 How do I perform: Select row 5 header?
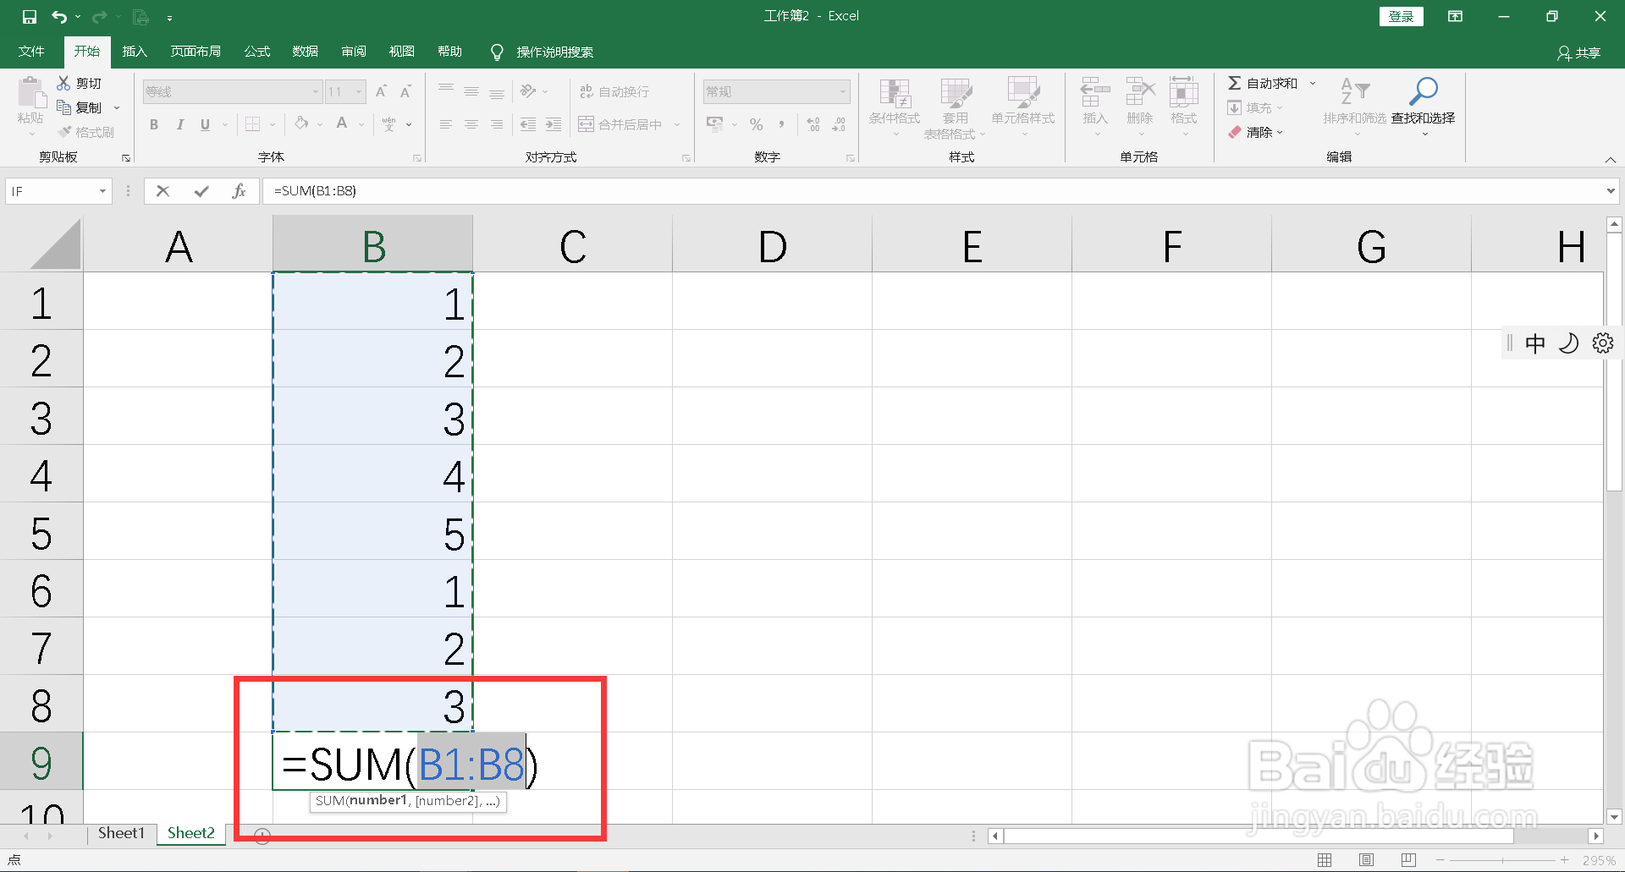[x=41, y=532]
